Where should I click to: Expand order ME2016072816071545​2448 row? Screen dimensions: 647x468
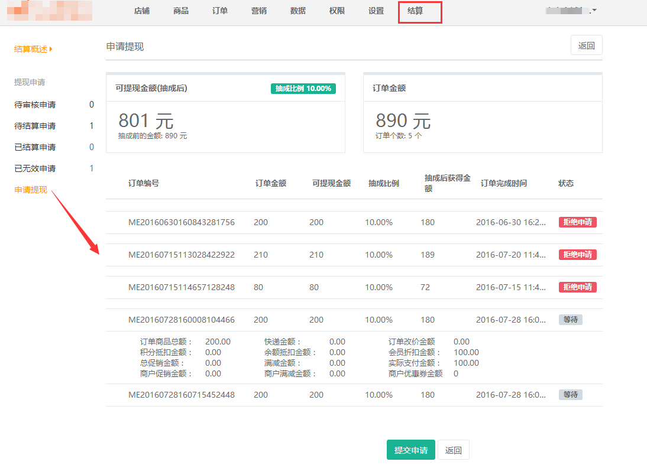(182, 395)
